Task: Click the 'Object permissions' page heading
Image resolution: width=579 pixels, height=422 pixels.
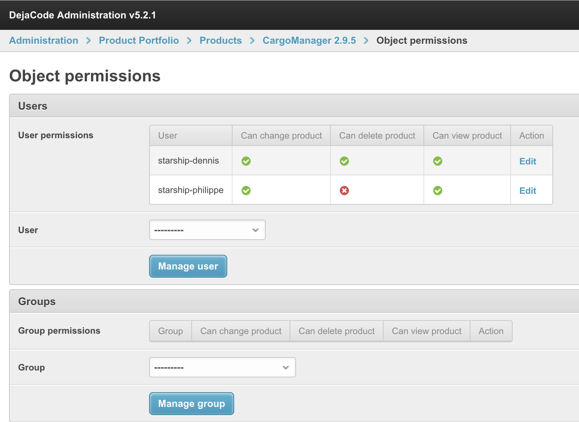Action: 85,76
